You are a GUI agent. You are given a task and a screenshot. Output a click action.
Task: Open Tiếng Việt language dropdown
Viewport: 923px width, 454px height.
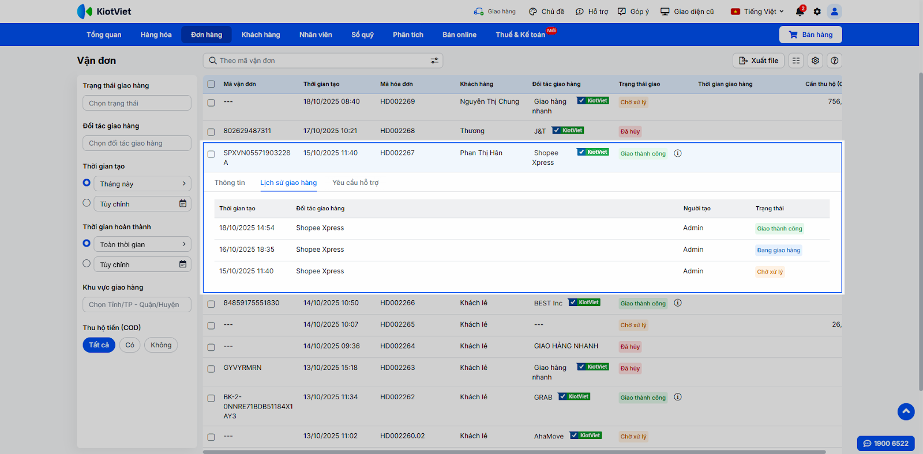click(757, 12)
